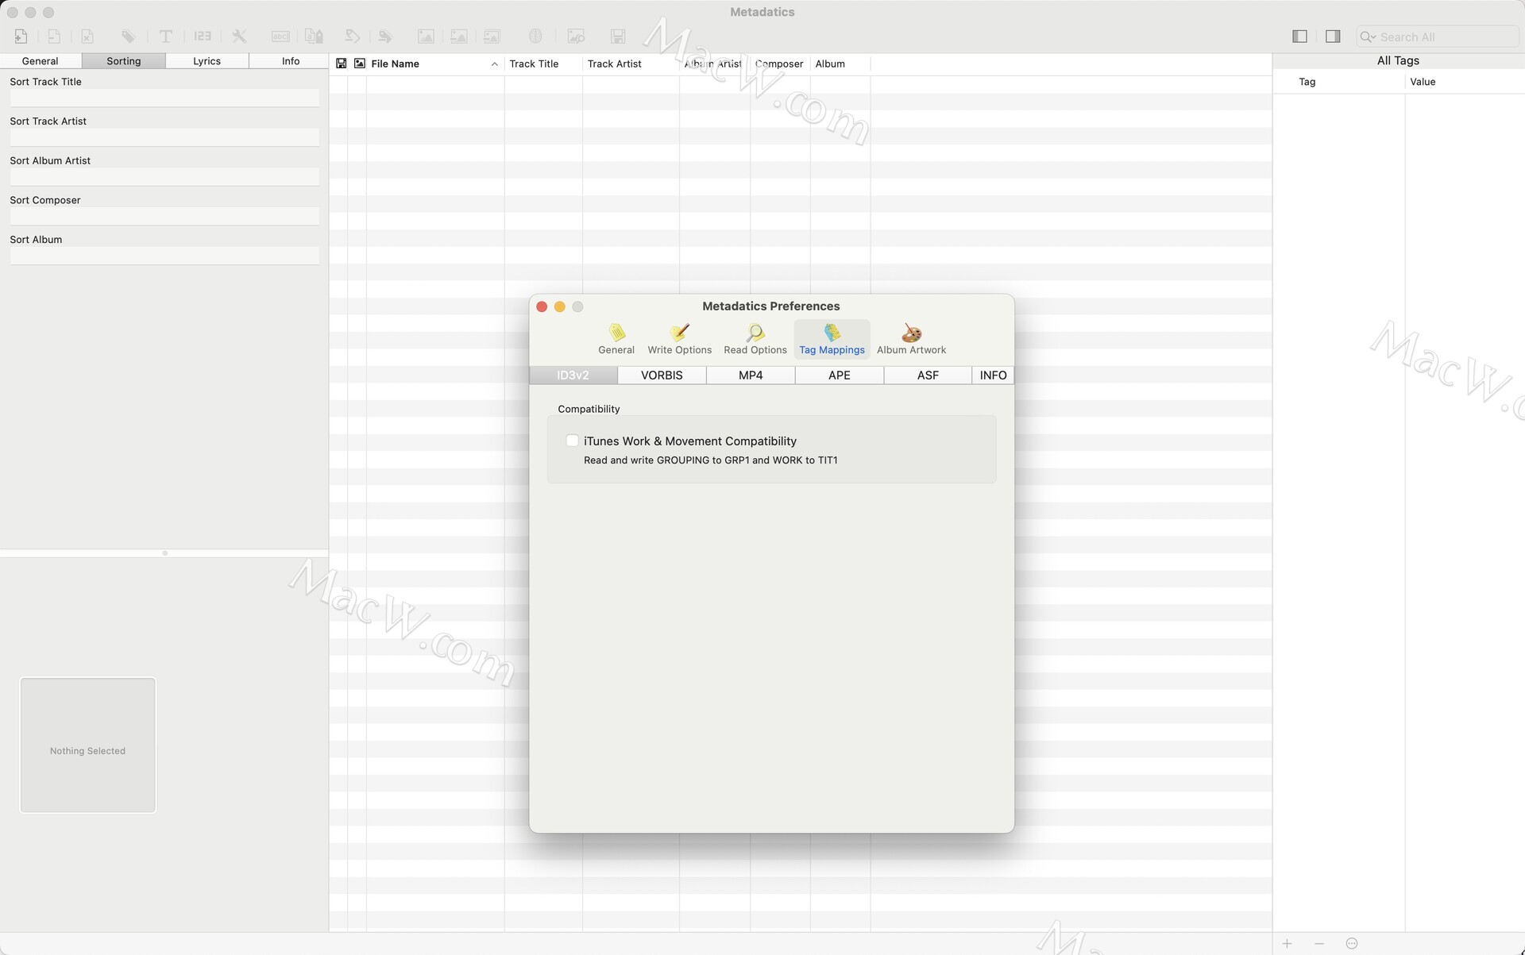
Task: Expand the search scope dropdown
Action: 1368,37
